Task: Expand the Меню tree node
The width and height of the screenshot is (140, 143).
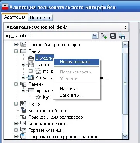Action: 16,104
